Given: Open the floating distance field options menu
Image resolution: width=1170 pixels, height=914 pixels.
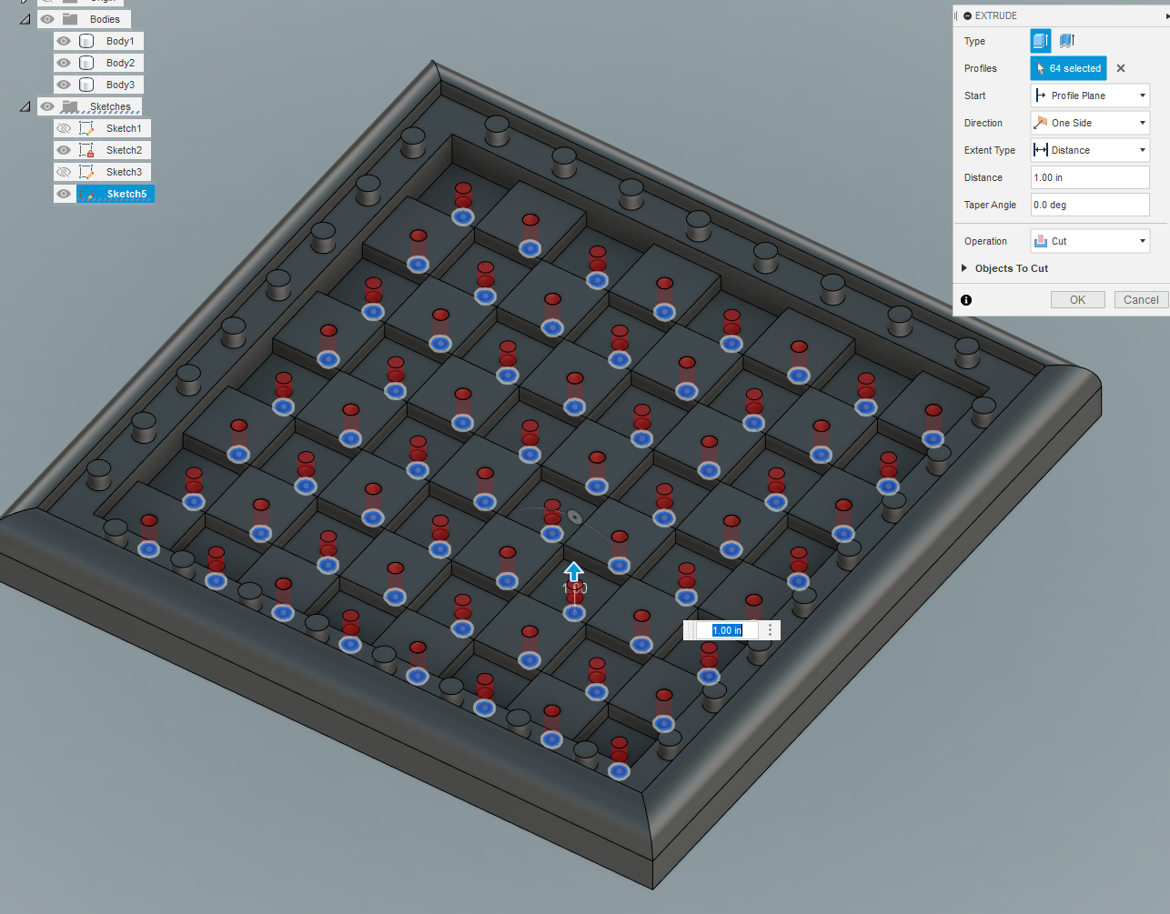Looking at the screenshot, I should [x=771, y=630].
